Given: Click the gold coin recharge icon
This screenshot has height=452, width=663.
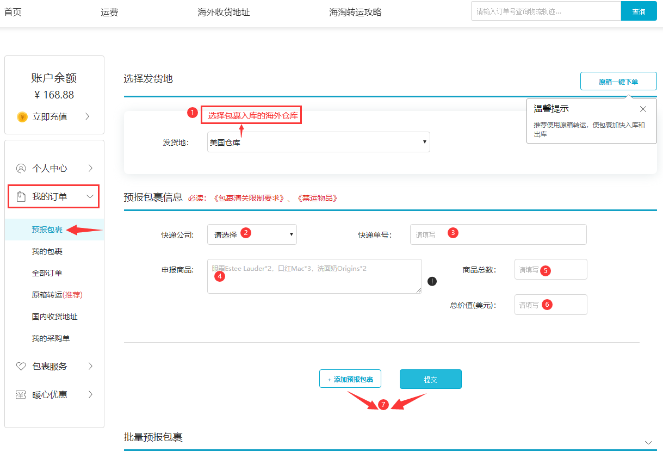Looking at the screenshot, I should pos(22,117).
